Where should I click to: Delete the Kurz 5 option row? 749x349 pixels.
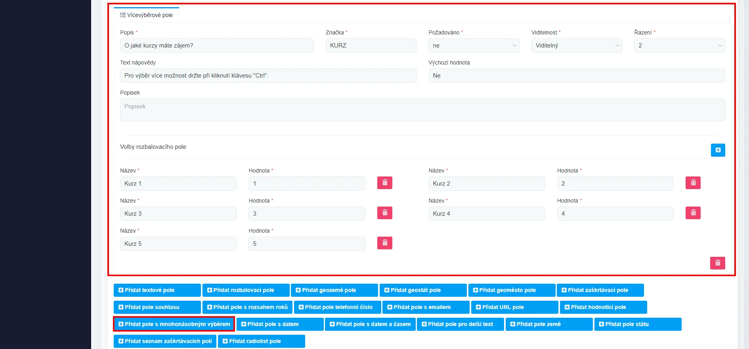tap(384, 243)
